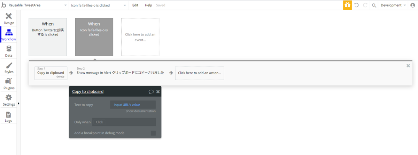Toggle Add a breakpoint in debug mode checkbox
The image size is (418, 155).
coord(153,133)
